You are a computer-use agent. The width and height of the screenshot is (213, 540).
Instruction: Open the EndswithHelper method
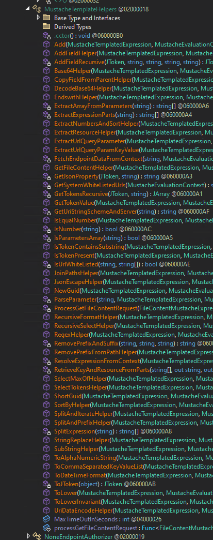[75, 97]
